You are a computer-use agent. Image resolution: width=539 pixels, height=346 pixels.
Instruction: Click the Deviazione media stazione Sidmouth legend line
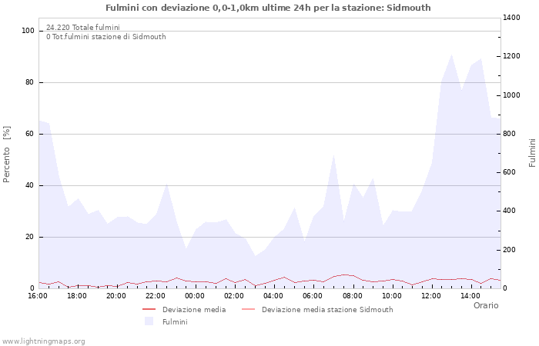(249, 310)
